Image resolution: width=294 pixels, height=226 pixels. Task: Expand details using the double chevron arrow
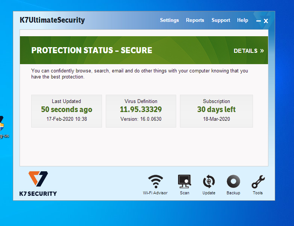click(x=262, y=51)
